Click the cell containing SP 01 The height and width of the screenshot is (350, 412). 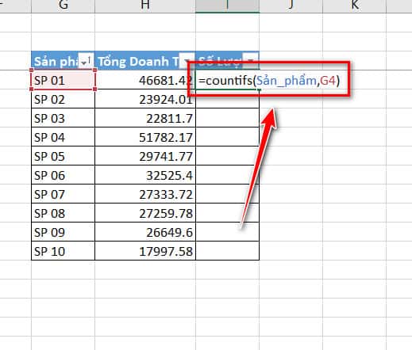point(63,80)
